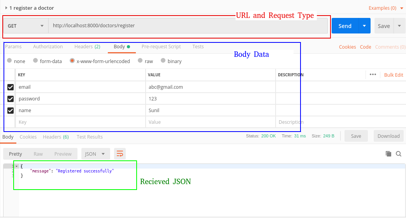Click the name key cell

[81, 110]
